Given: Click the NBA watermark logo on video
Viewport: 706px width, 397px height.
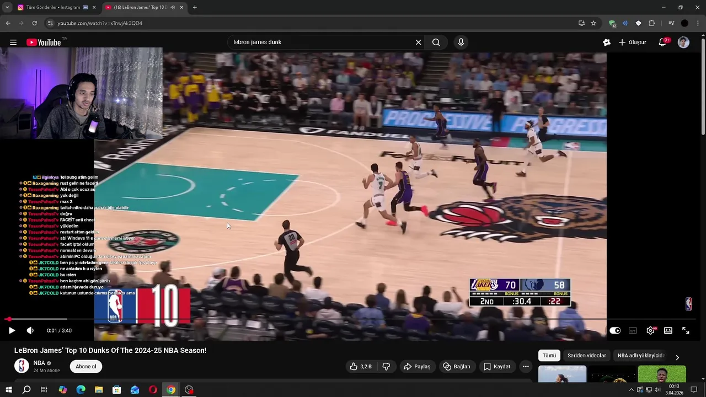Looking at the screenshot, I should click(x=688, y=304).
